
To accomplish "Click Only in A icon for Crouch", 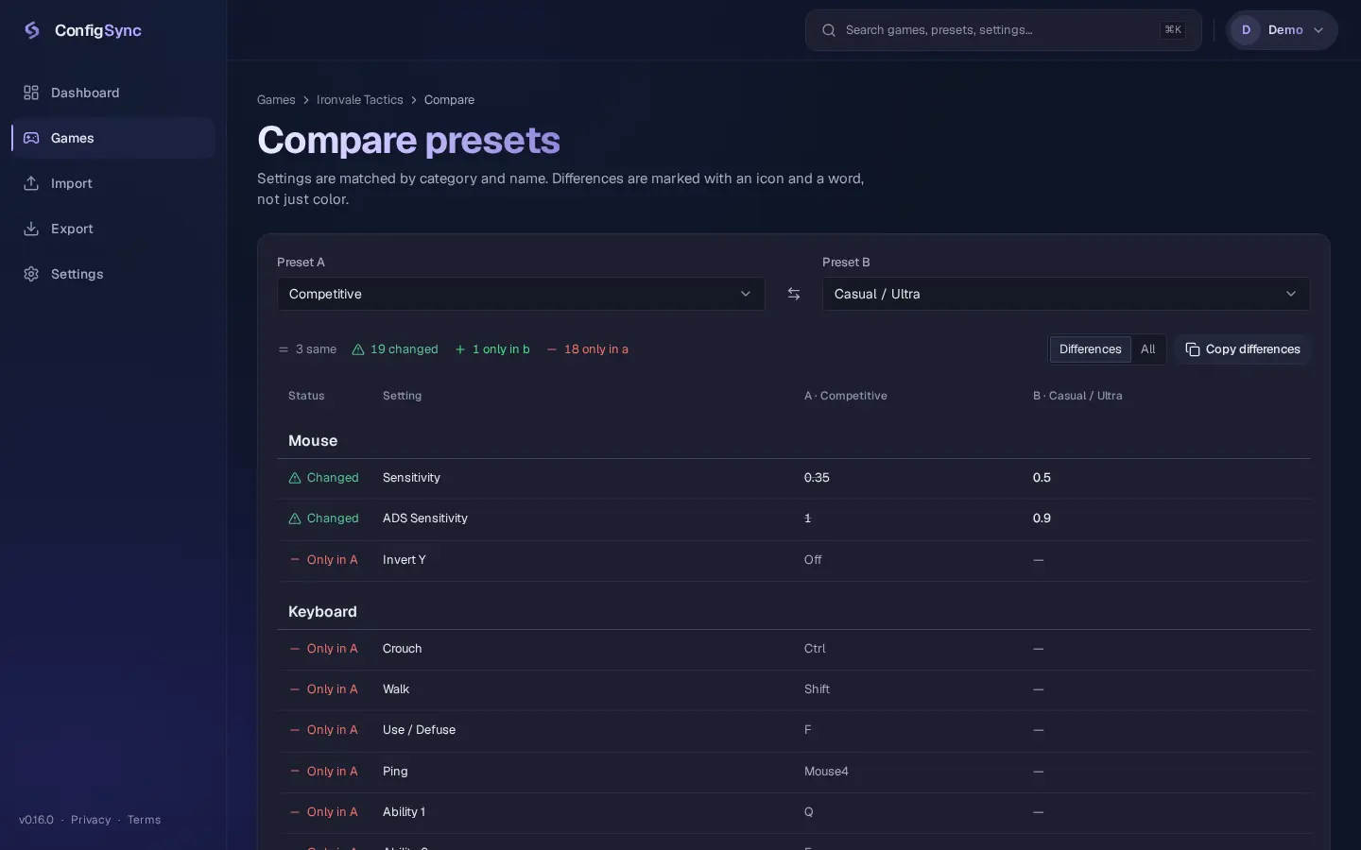I will click(295, 649).
